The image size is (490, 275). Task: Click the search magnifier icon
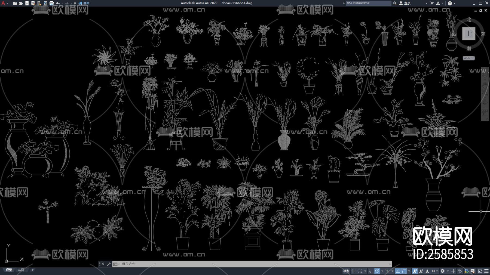[x=394, y=3]
